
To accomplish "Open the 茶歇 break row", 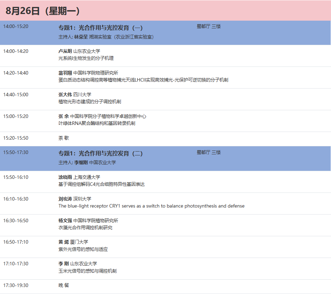I will (63, 138).
